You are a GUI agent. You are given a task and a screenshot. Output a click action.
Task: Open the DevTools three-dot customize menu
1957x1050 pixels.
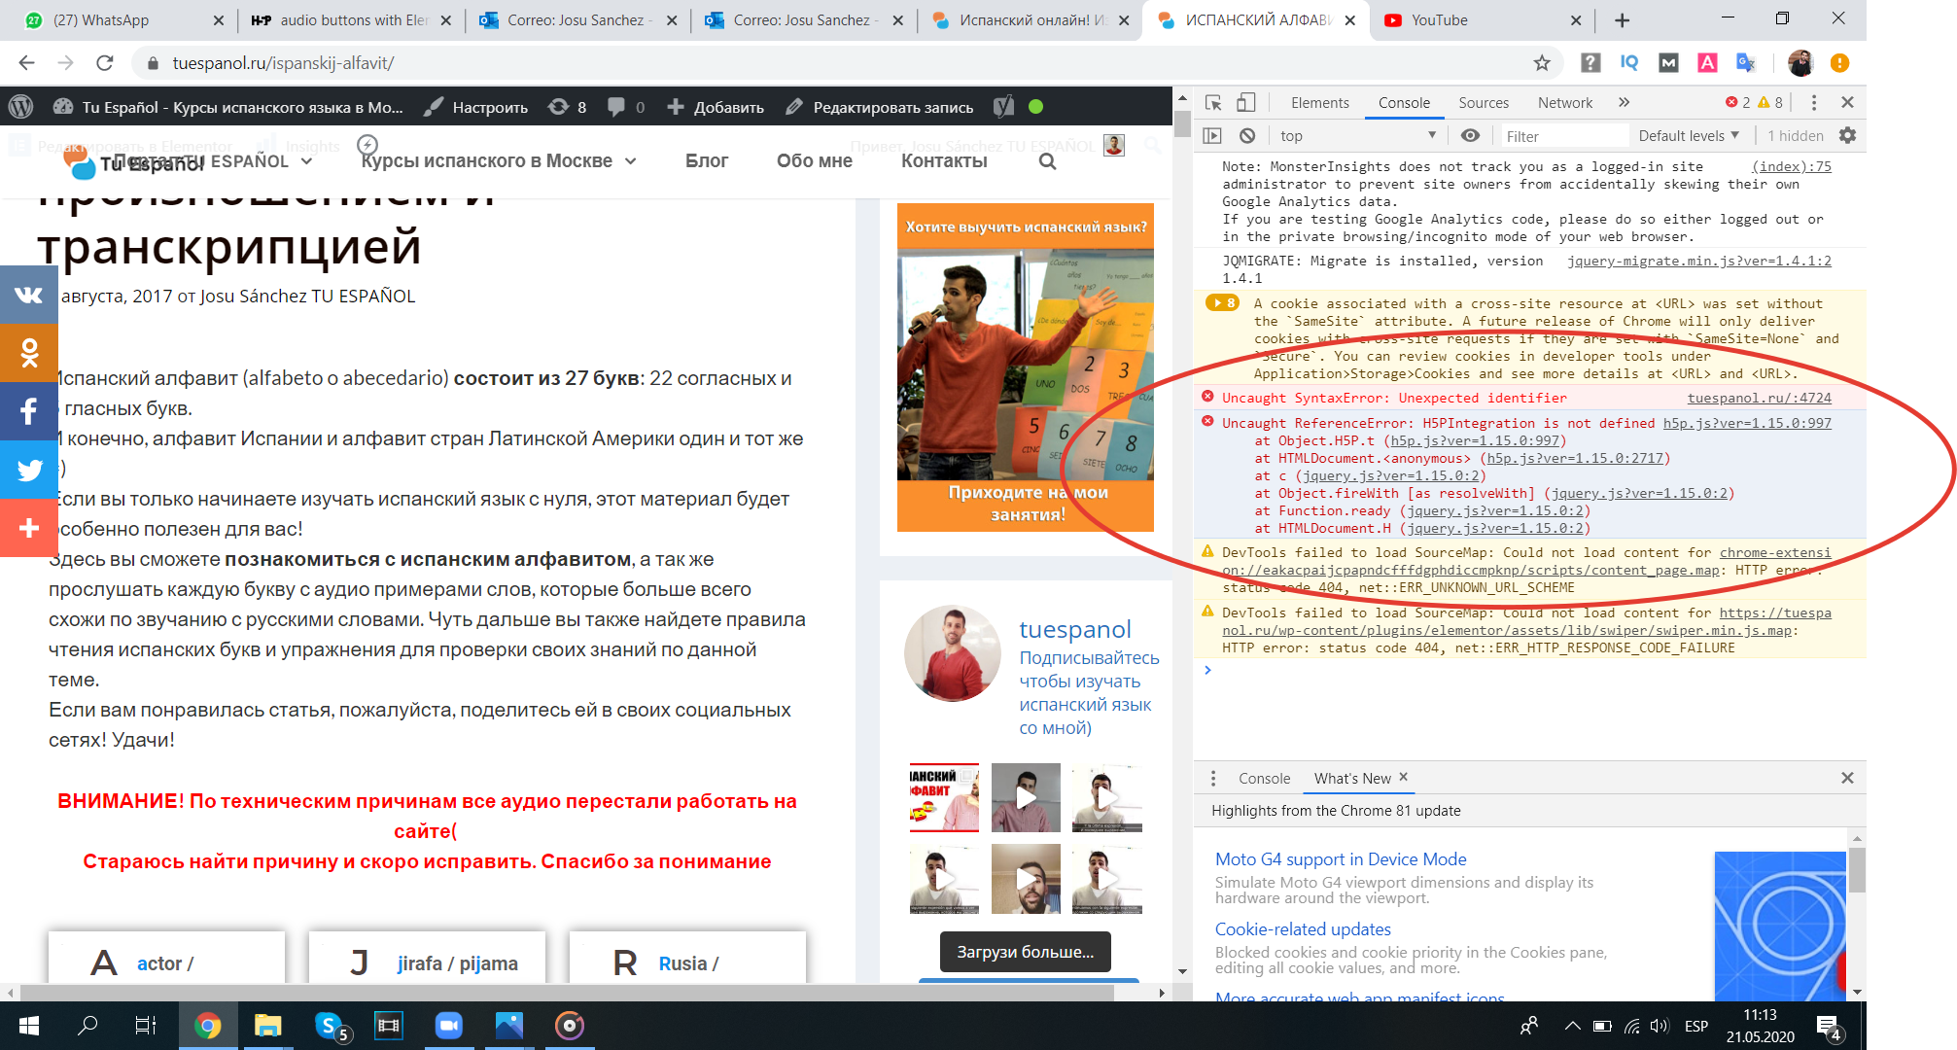pyautogui.click(x=1813, y=103)
